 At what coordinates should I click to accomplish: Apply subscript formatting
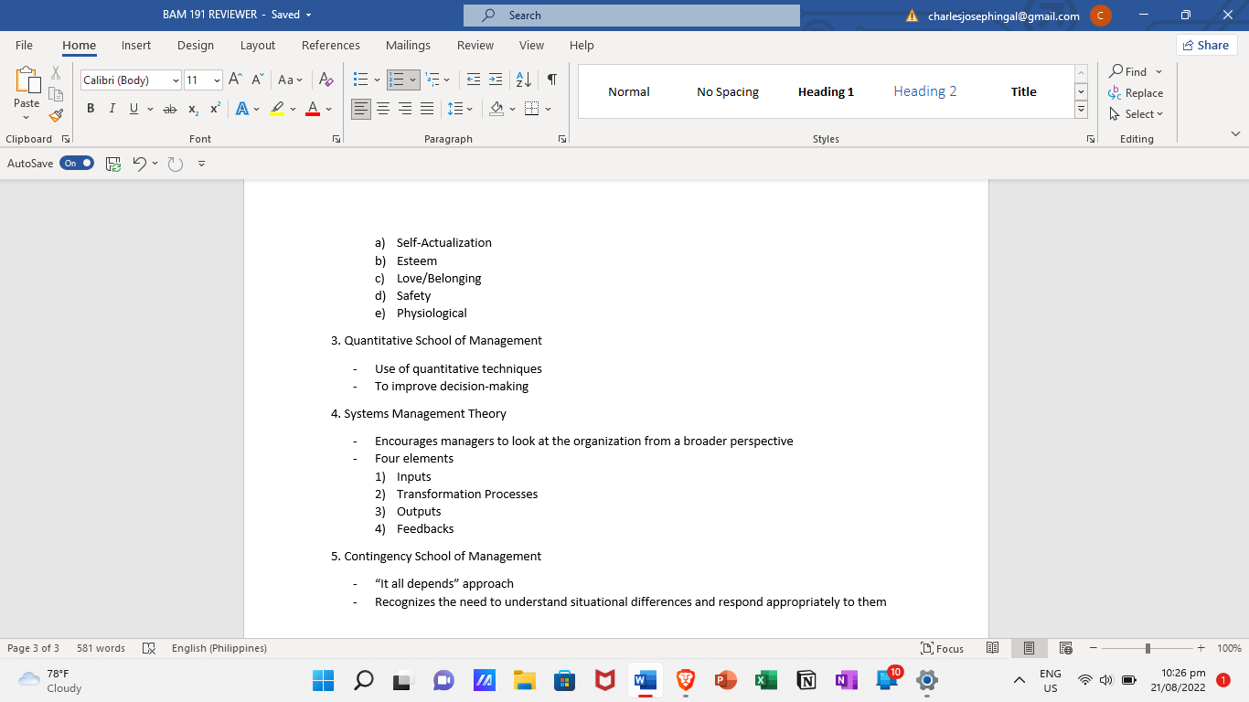click(x=193, y=109)
